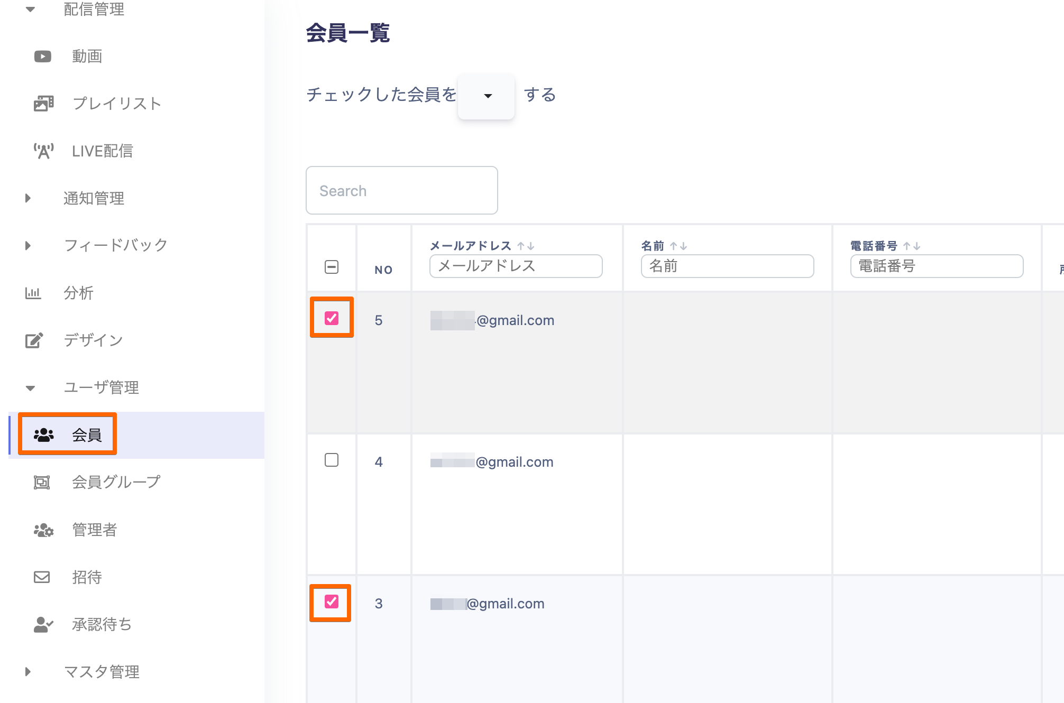Click the 管理者 users-gear icon
Viewport: 1064px width, 703px height.
pos(43,530)
